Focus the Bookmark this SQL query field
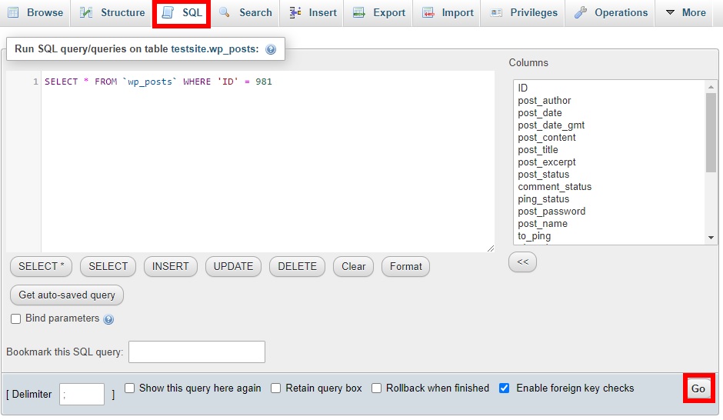Screen dimensions: 723x420 coord(196,352)
